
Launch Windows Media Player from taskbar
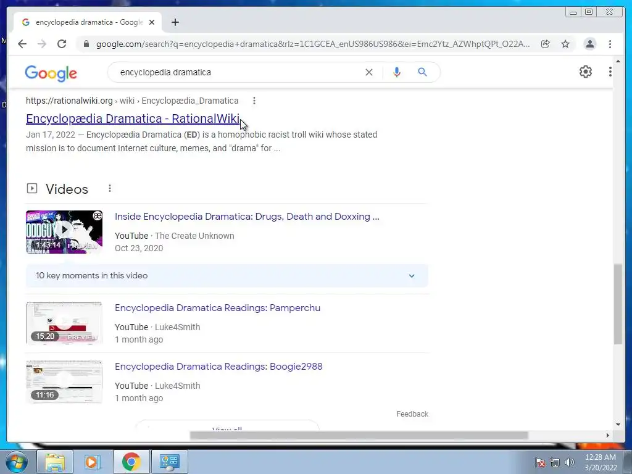(x=93, y=462)
